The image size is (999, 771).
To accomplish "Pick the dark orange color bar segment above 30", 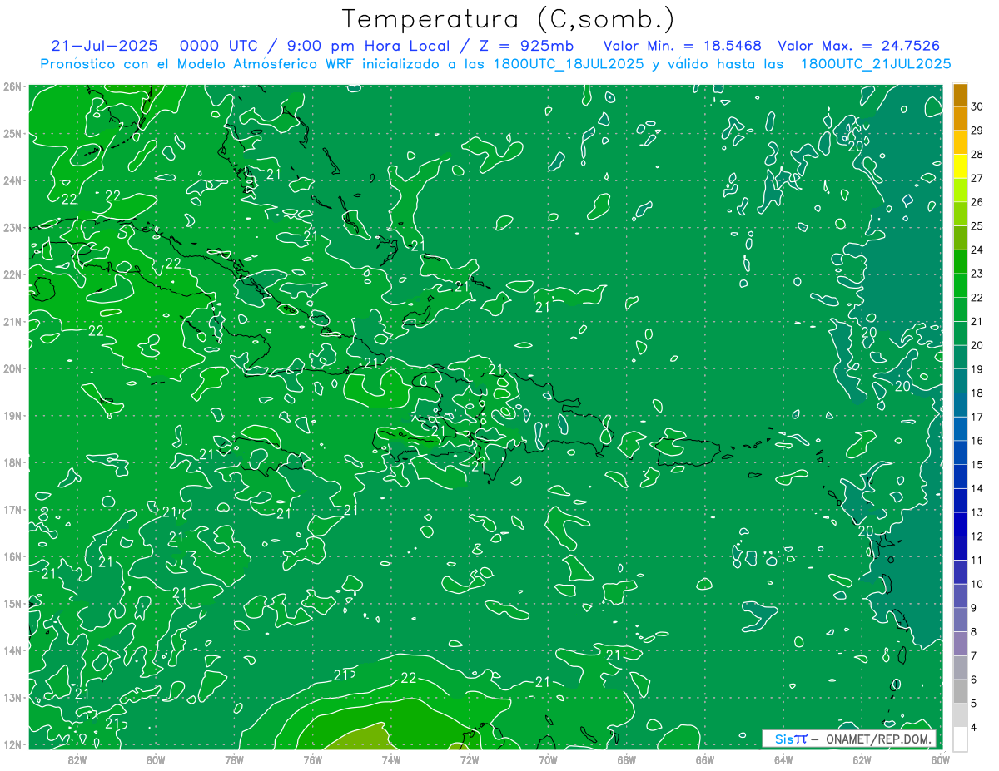I will [961, 95].
